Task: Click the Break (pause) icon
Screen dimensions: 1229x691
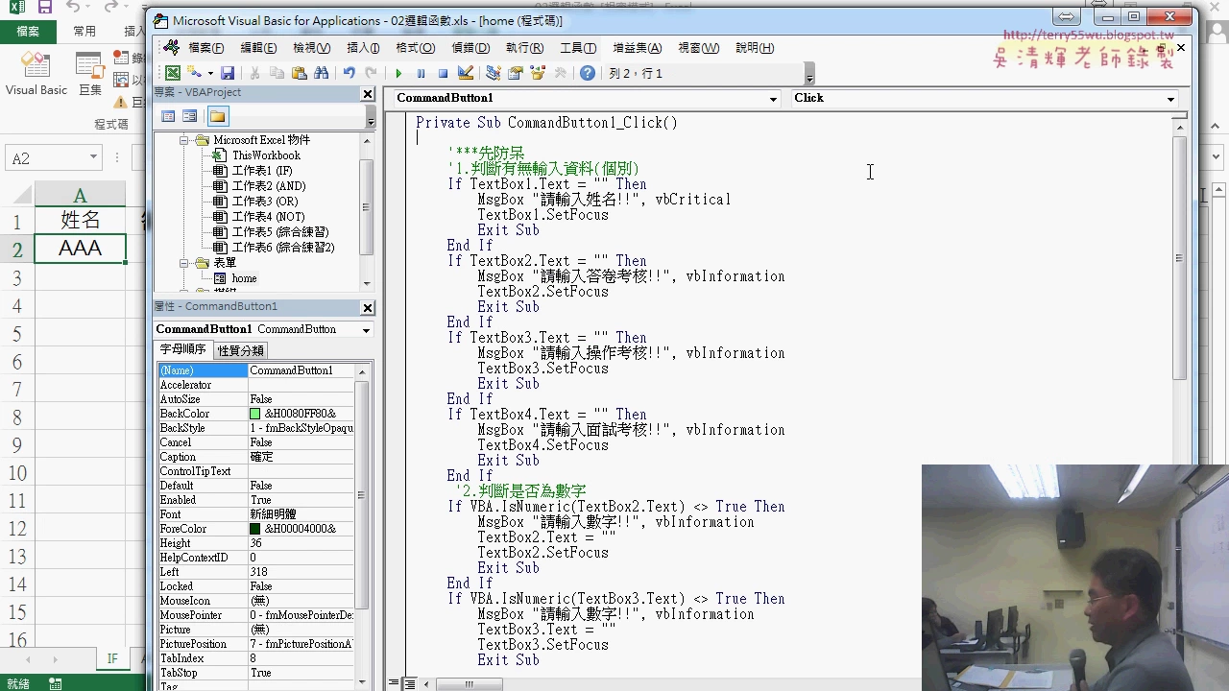Action: [421, 73]
